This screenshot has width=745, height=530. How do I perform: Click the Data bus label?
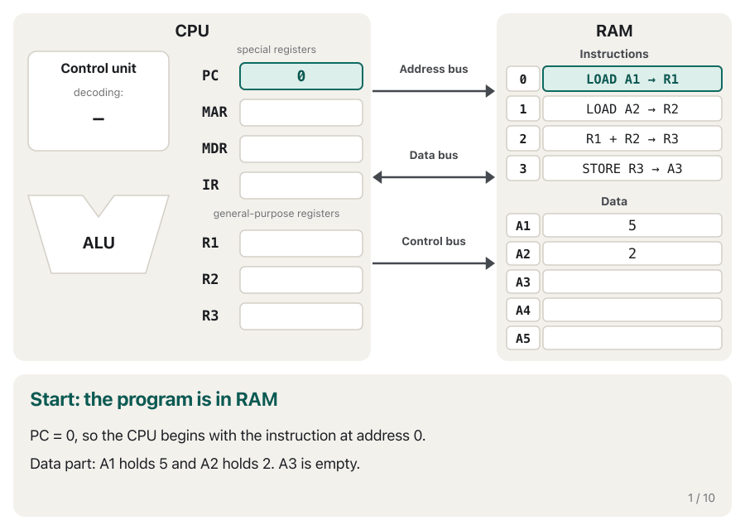(433, 155)
